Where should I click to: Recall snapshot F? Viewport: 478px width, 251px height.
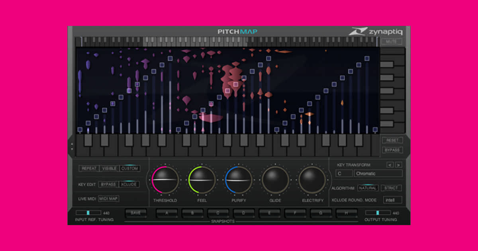tap(295, 213)
